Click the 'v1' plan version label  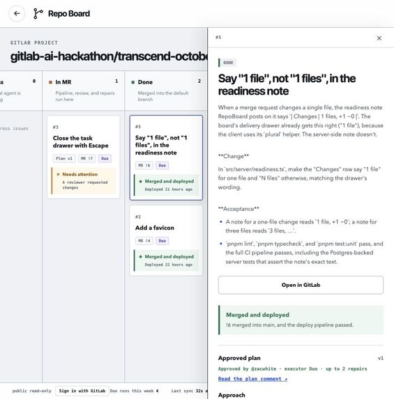[380, 359]
